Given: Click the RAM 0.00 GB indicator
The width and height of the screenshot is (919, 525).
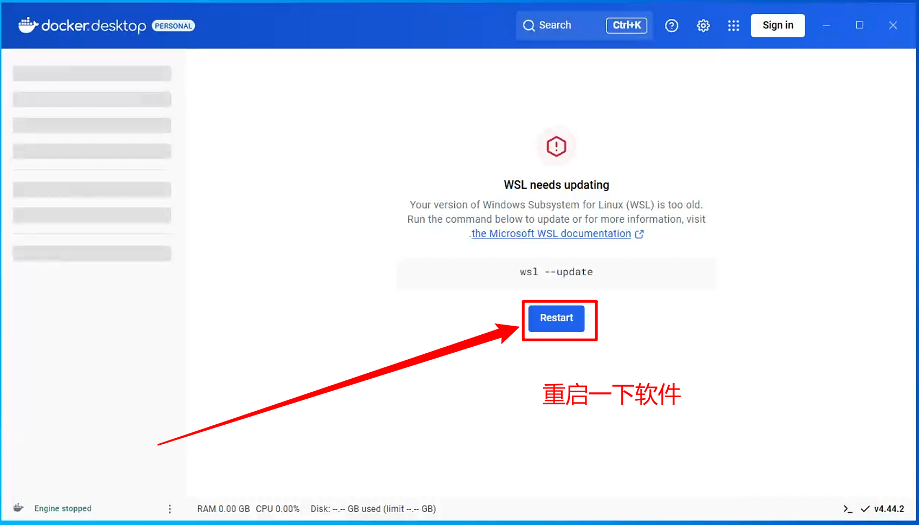Looking at the screenshot, I should click(x=223, y=509).
